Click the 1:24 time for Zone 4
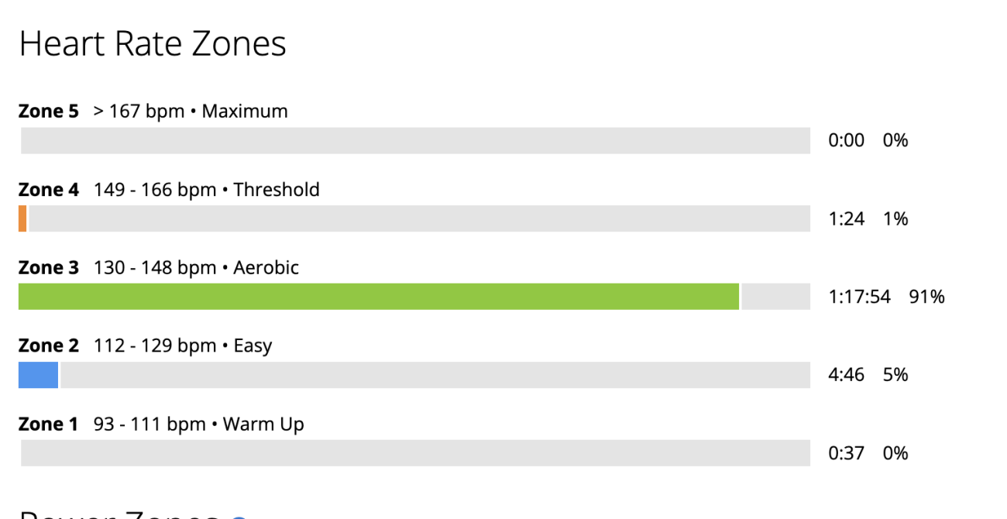 pyautogui.click(x=847, y=219)
